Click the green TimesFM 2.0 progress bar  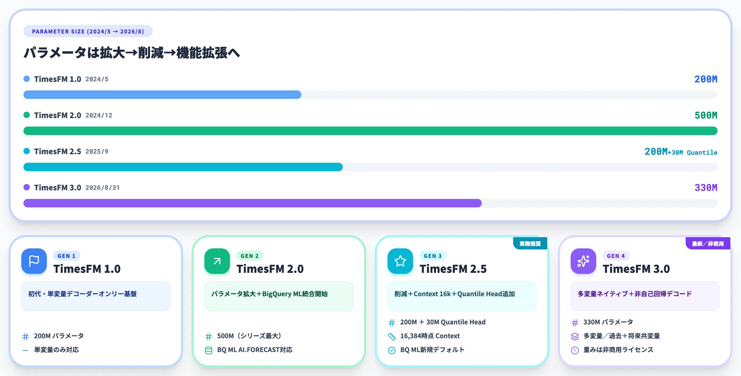370,131
